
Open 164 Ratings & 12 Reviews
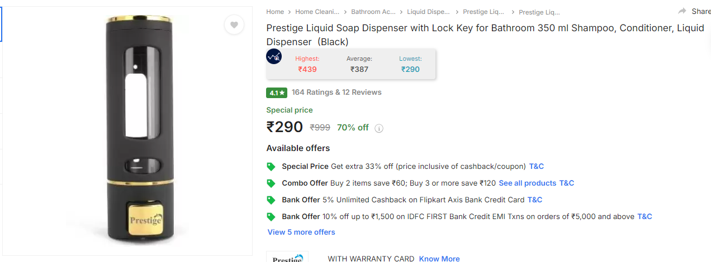(x=336, y=93)
